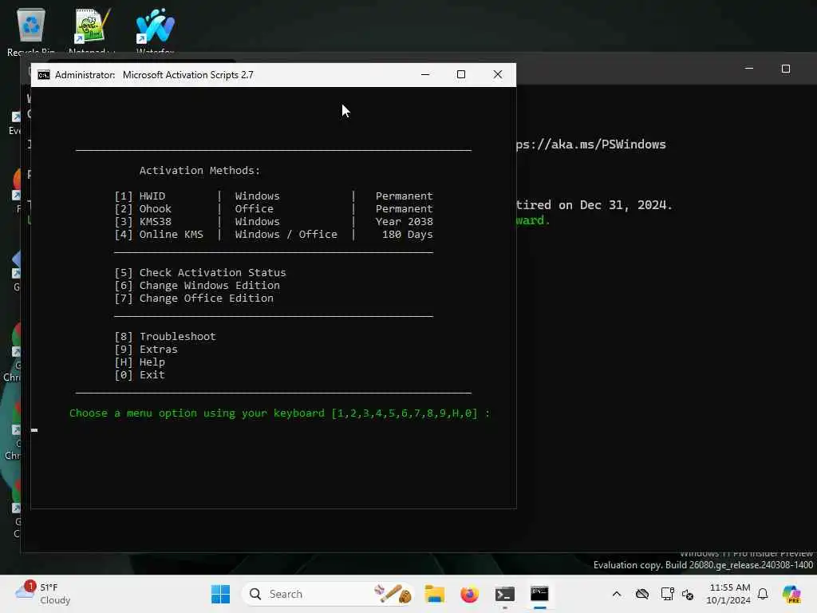The height and width of the screenshot is (613, 817).
Task: Click the '[8] Troubleshoot' line
Action: coord(164,337)
